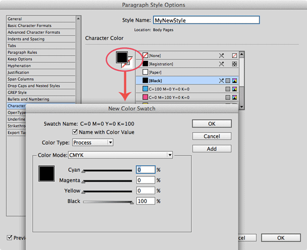Confirm New Color Swatch with OK
This screenshot has height=250, width=307.
click(212, 124)
